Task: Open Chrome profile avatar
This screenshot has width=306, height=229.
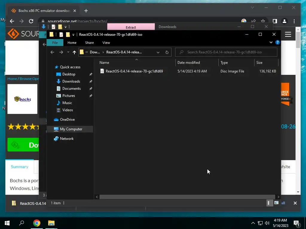Action: pos(284,21)
